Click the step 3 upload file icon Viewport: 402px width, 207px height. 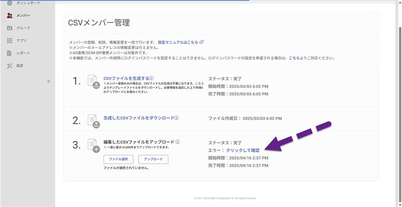coord(93,146)
